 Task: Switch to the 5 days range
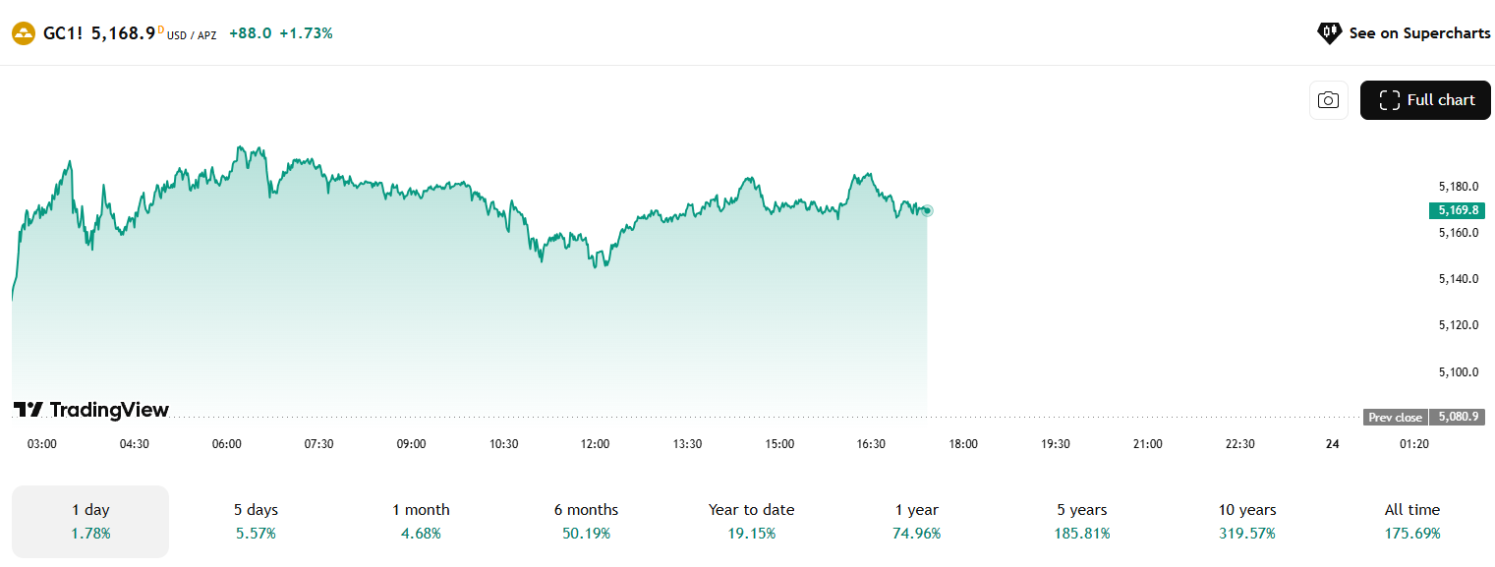coord(256,521)
